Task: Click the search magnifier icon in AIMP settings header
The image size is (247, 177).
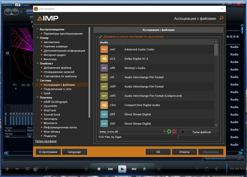Action: click(221, 18)
